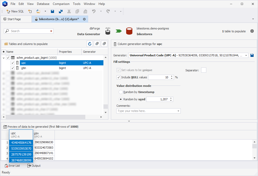Image resolution: width=258 pixels, height=176 pixels.
Task: Open the Database menu
Action: pos(43,4)
